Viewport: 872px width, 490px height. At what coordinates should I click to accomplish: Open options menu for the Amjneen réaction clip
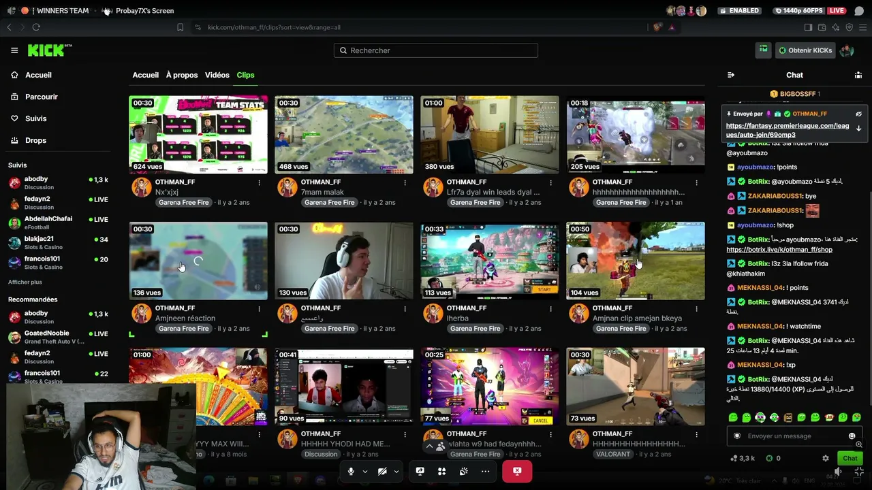259,308
